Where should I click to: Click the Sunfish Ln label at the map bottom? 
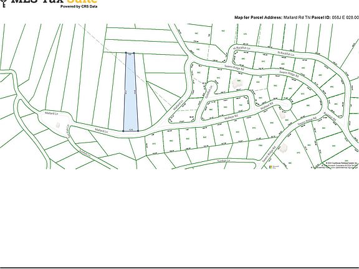point(223,161)
